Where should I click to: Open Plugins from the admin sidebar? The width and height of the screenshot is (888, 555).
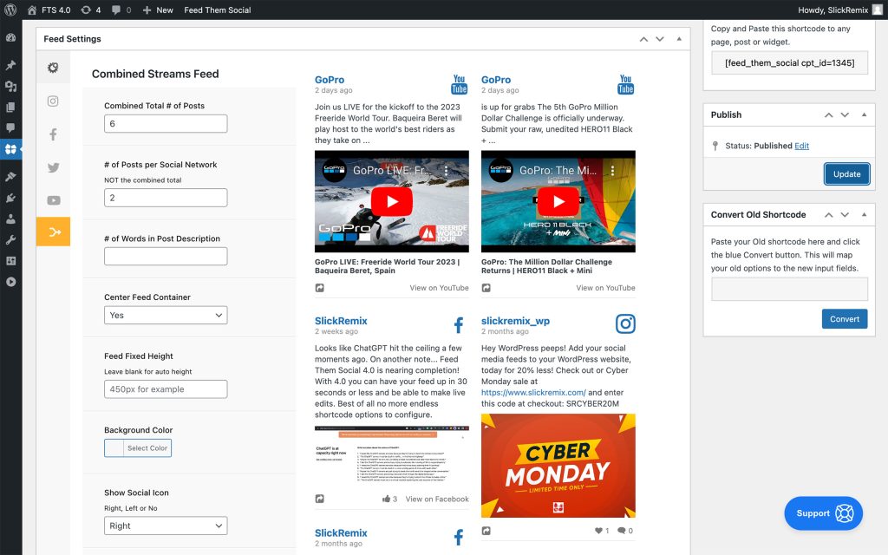click(10, 198)
